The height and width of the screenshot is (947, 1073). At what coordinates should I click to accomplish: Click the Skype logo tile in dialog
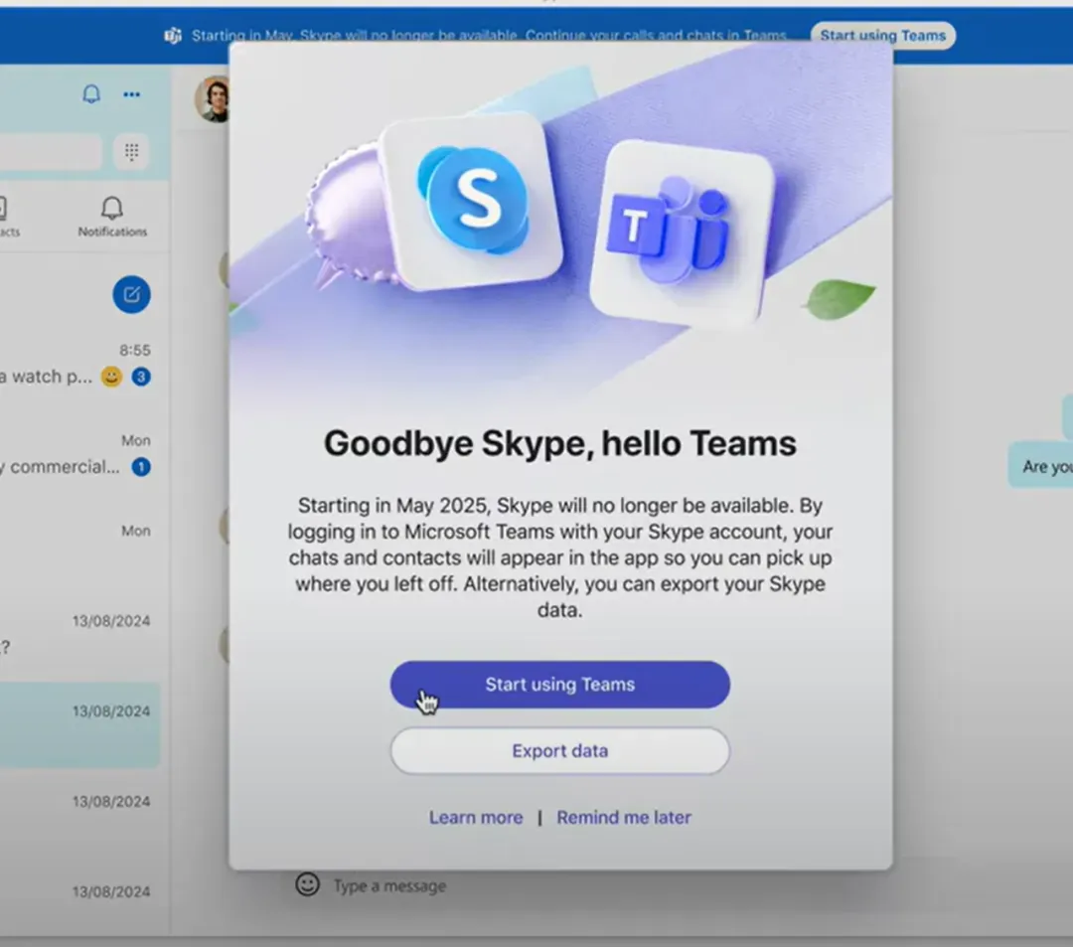pyautogui.click(x=472, y=201)
